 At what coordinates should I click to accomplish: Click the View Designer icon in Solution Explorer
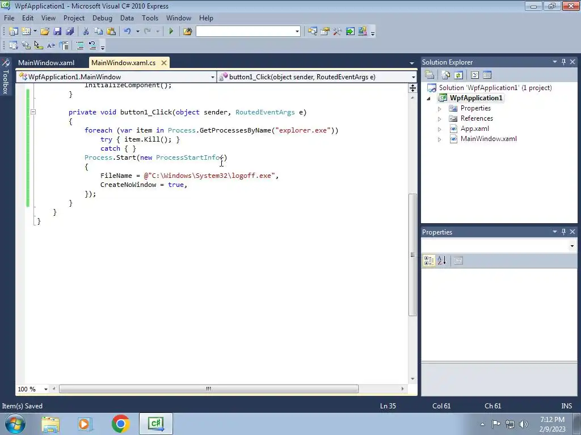point(487,75)
